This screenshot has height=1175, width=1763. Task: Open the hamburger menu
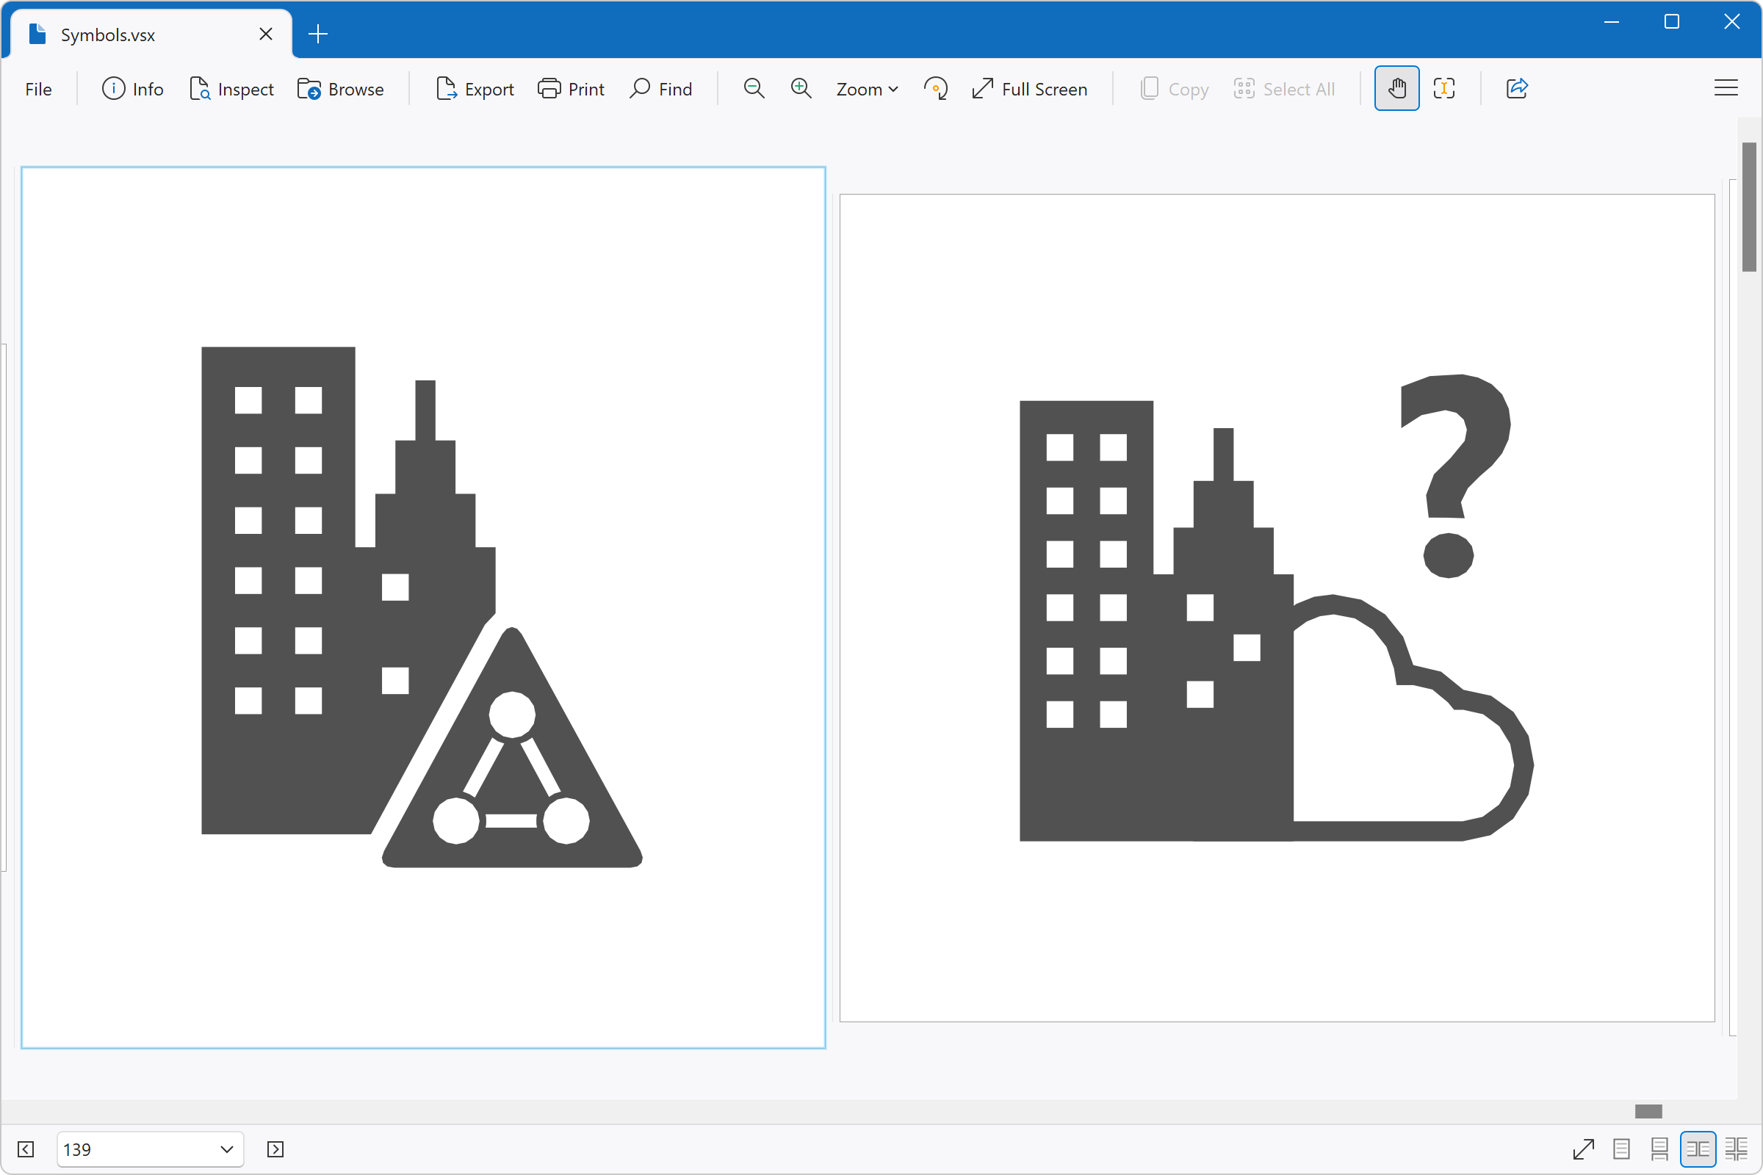1726,87
